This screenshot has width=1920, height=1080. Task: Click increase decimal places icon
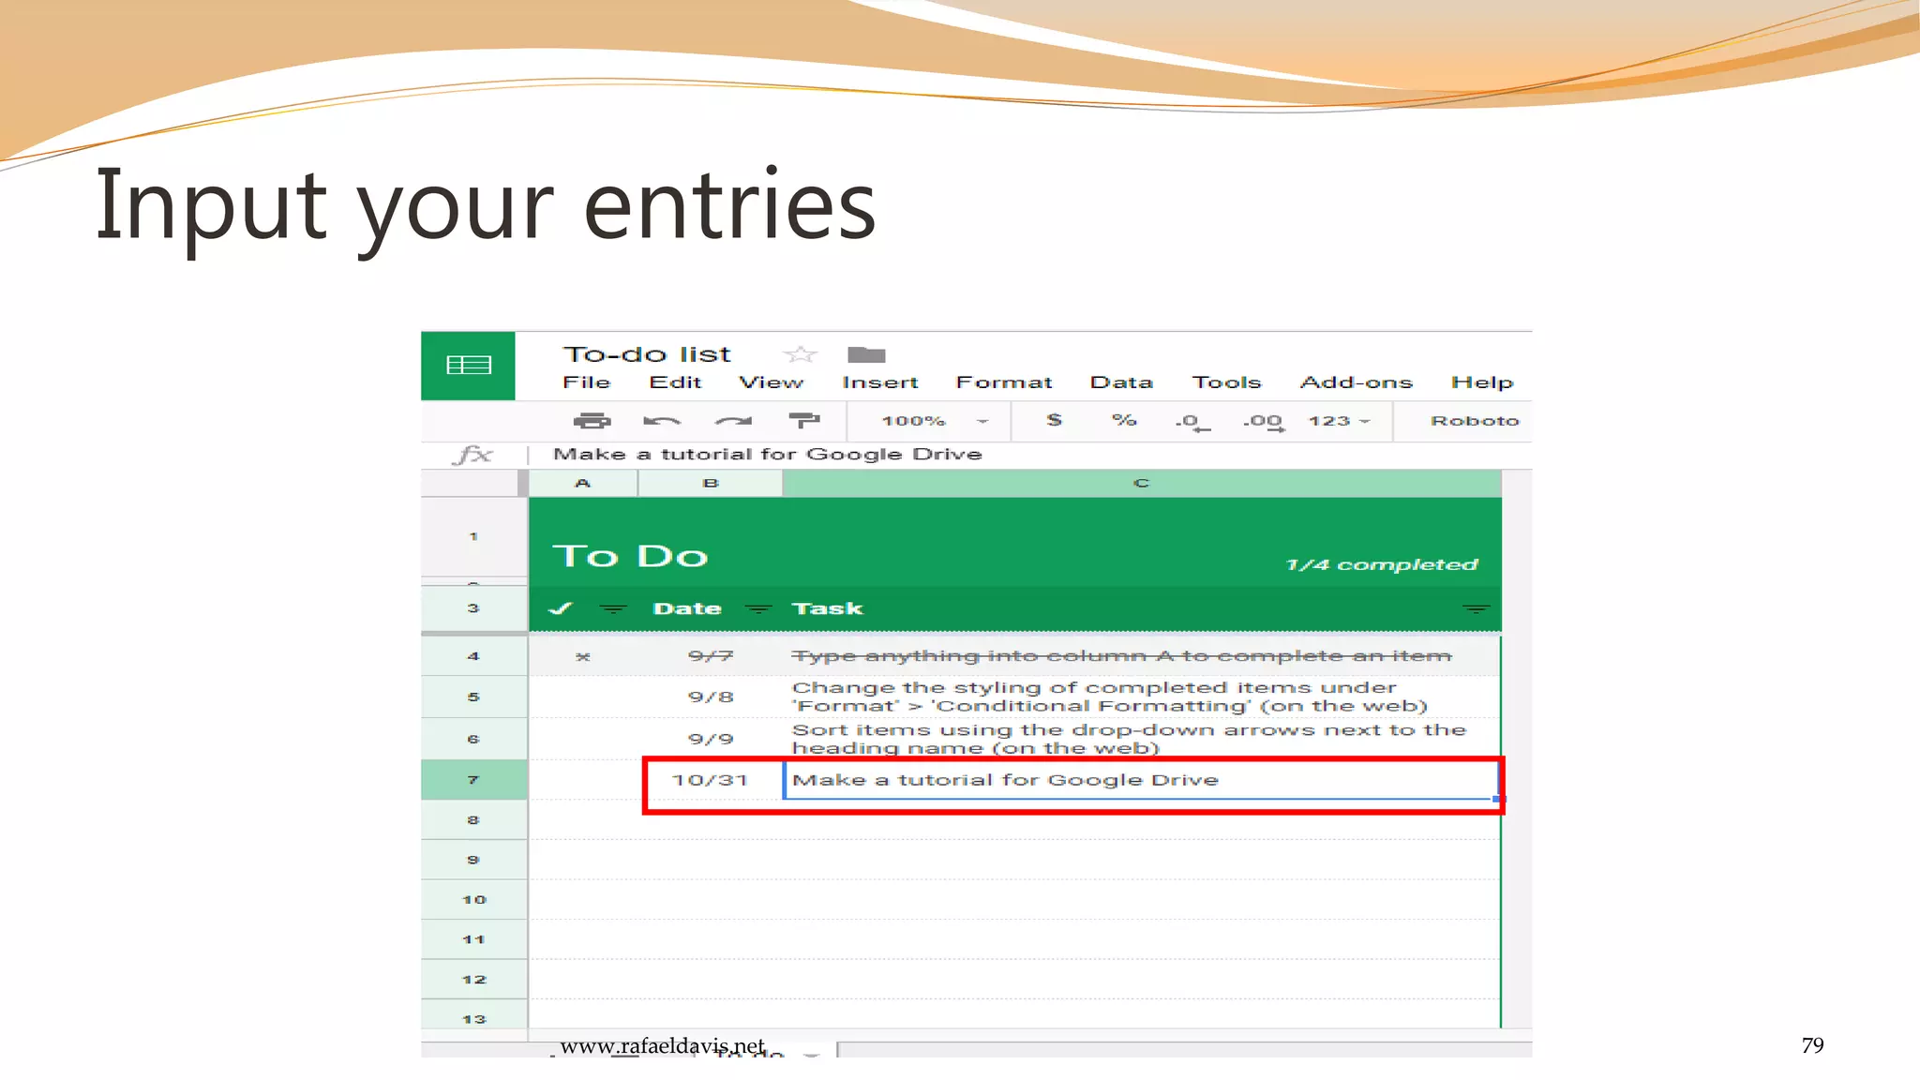(1263, 422)
